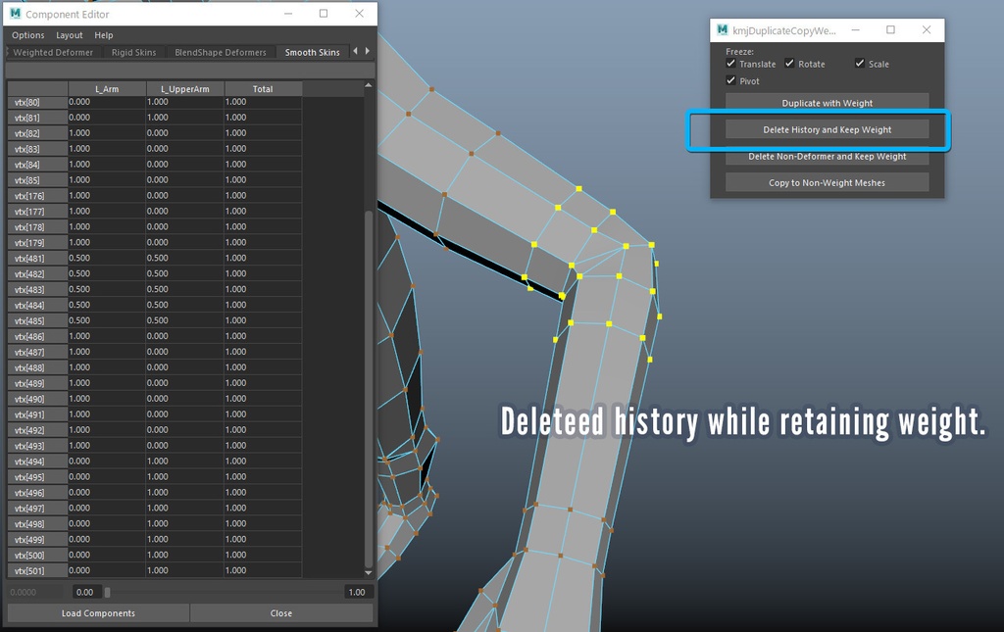Image resolution: width=1004 pixels, height=632 pixels.
Task: Select the Smooth Skins tab
Action: pyautogui.click(x=313, y=53)
